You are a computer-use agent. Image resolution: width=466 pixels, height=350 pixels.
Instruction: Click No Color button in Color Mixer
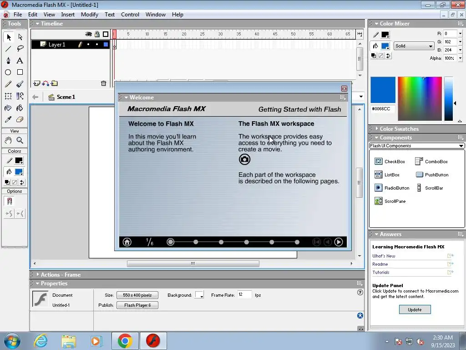point(381,56)
